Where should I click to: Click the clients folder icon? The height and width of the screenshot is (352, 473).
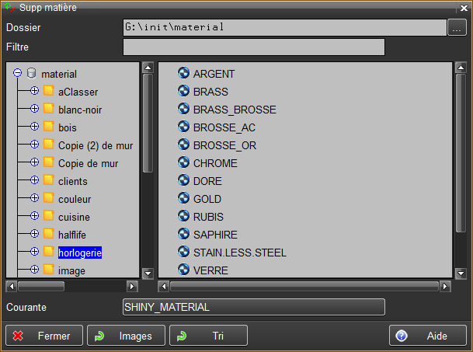pyautogui.click(x=49, y=180)
